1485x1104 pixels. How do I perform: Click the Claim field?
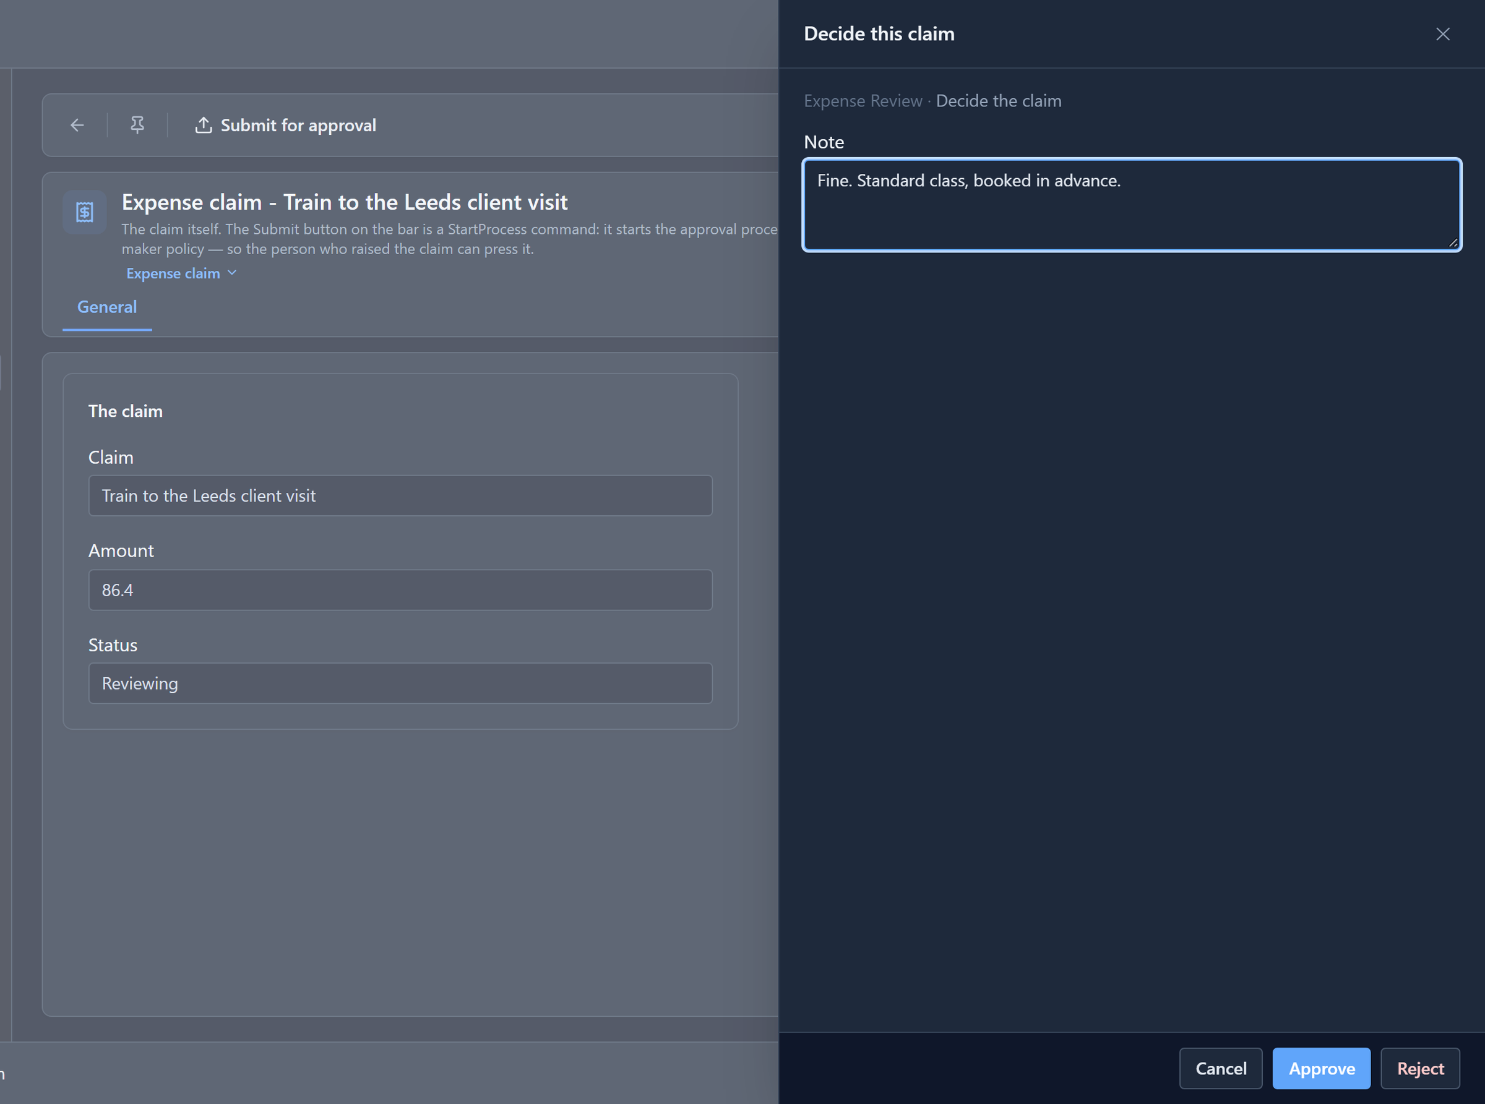(x=400, y=495)
